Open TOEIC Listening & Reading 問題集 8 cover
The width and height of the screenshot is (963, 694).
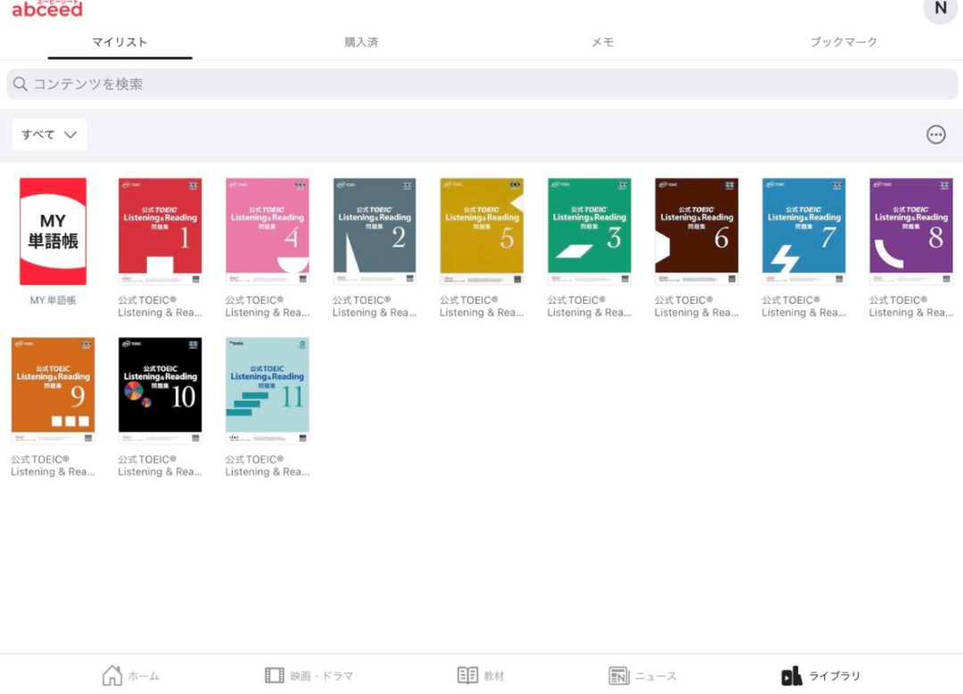[910, 232]
